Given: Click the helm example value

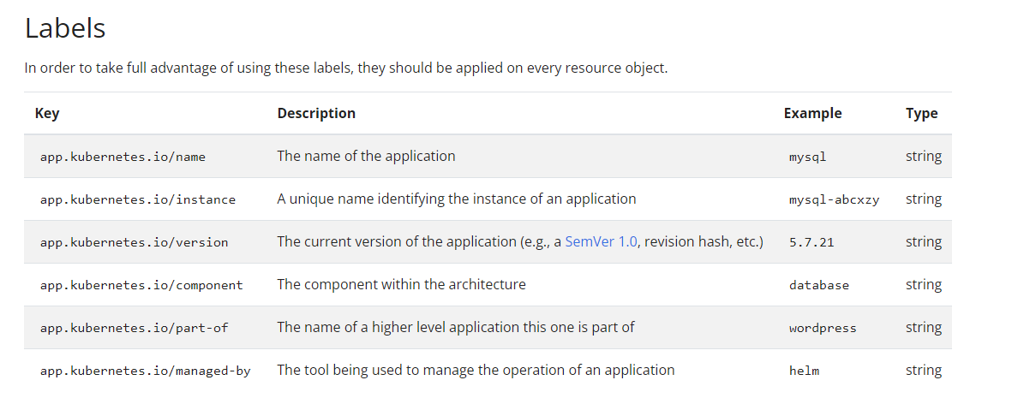Looking at the screenshot, I should pos(804,371).
